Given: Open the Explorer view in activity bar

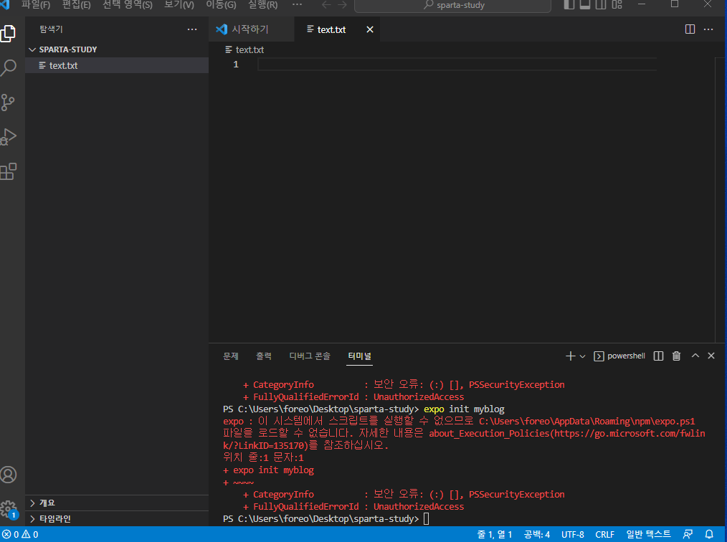Looking at the screenshot, I should click(9, 34).
